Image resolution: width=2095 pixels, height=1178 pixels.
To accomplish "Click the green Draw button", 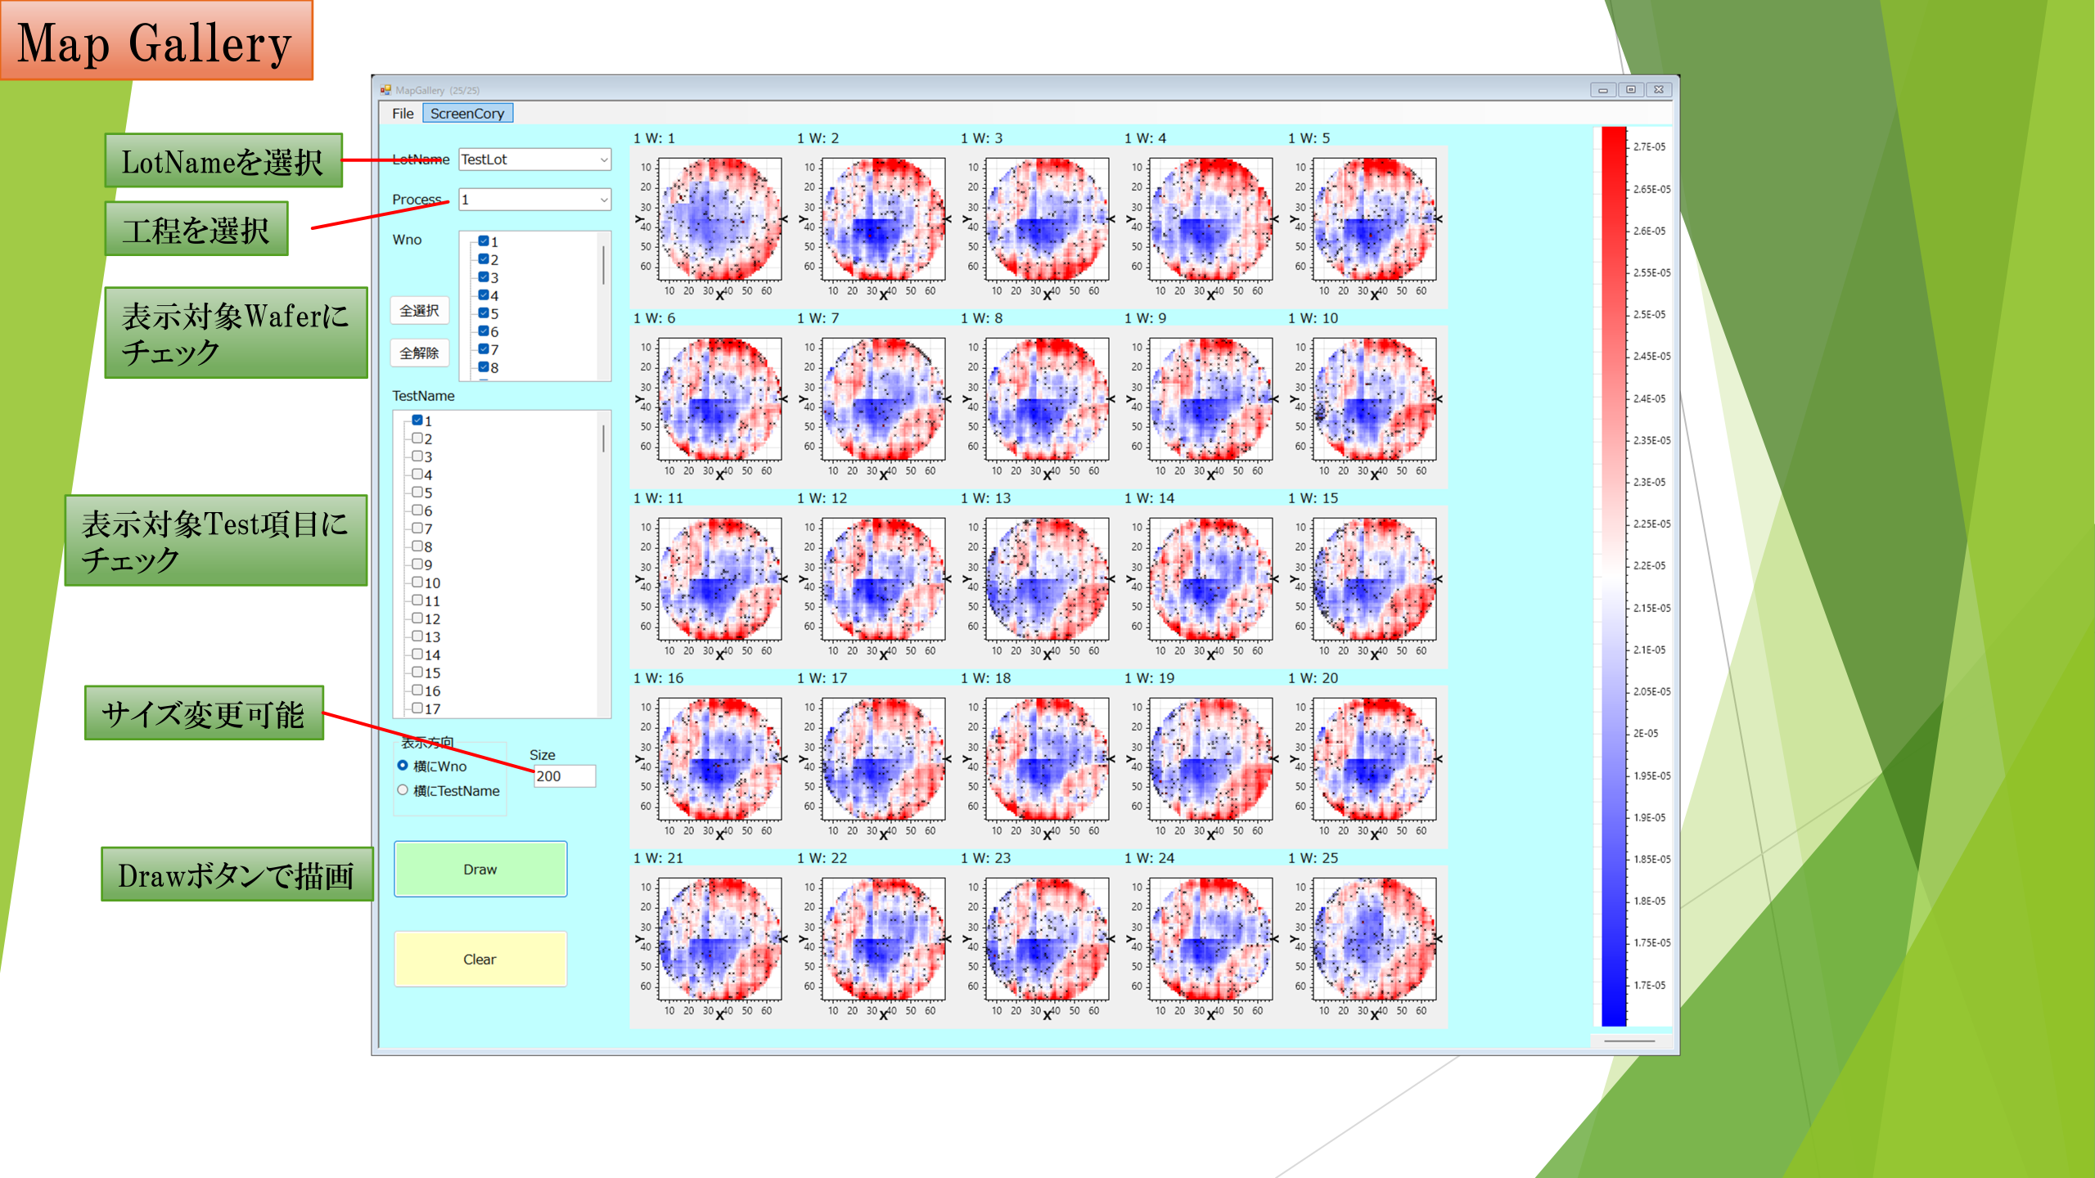I will (x=480, y=869).
